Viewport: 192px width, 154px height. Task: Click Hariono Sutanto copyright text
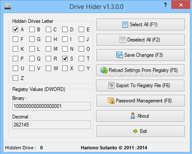(114, 148)
